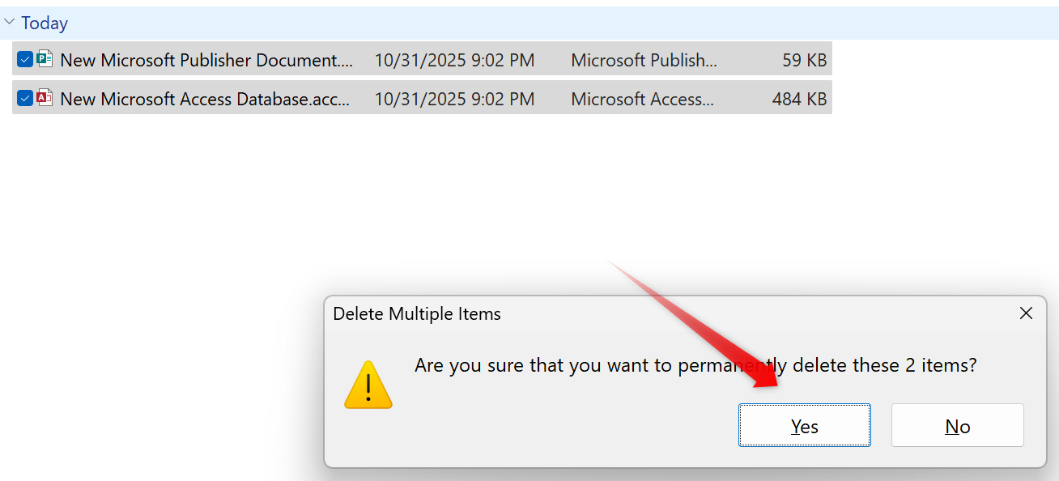Click the 484 KB size value
The width and height of the screenshot is (1059, 481).
pyautogui.click(x=799, y=99)
